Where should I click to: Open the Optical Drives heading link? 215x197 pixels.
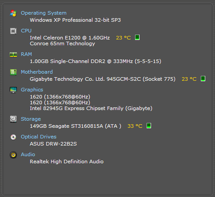39,137
